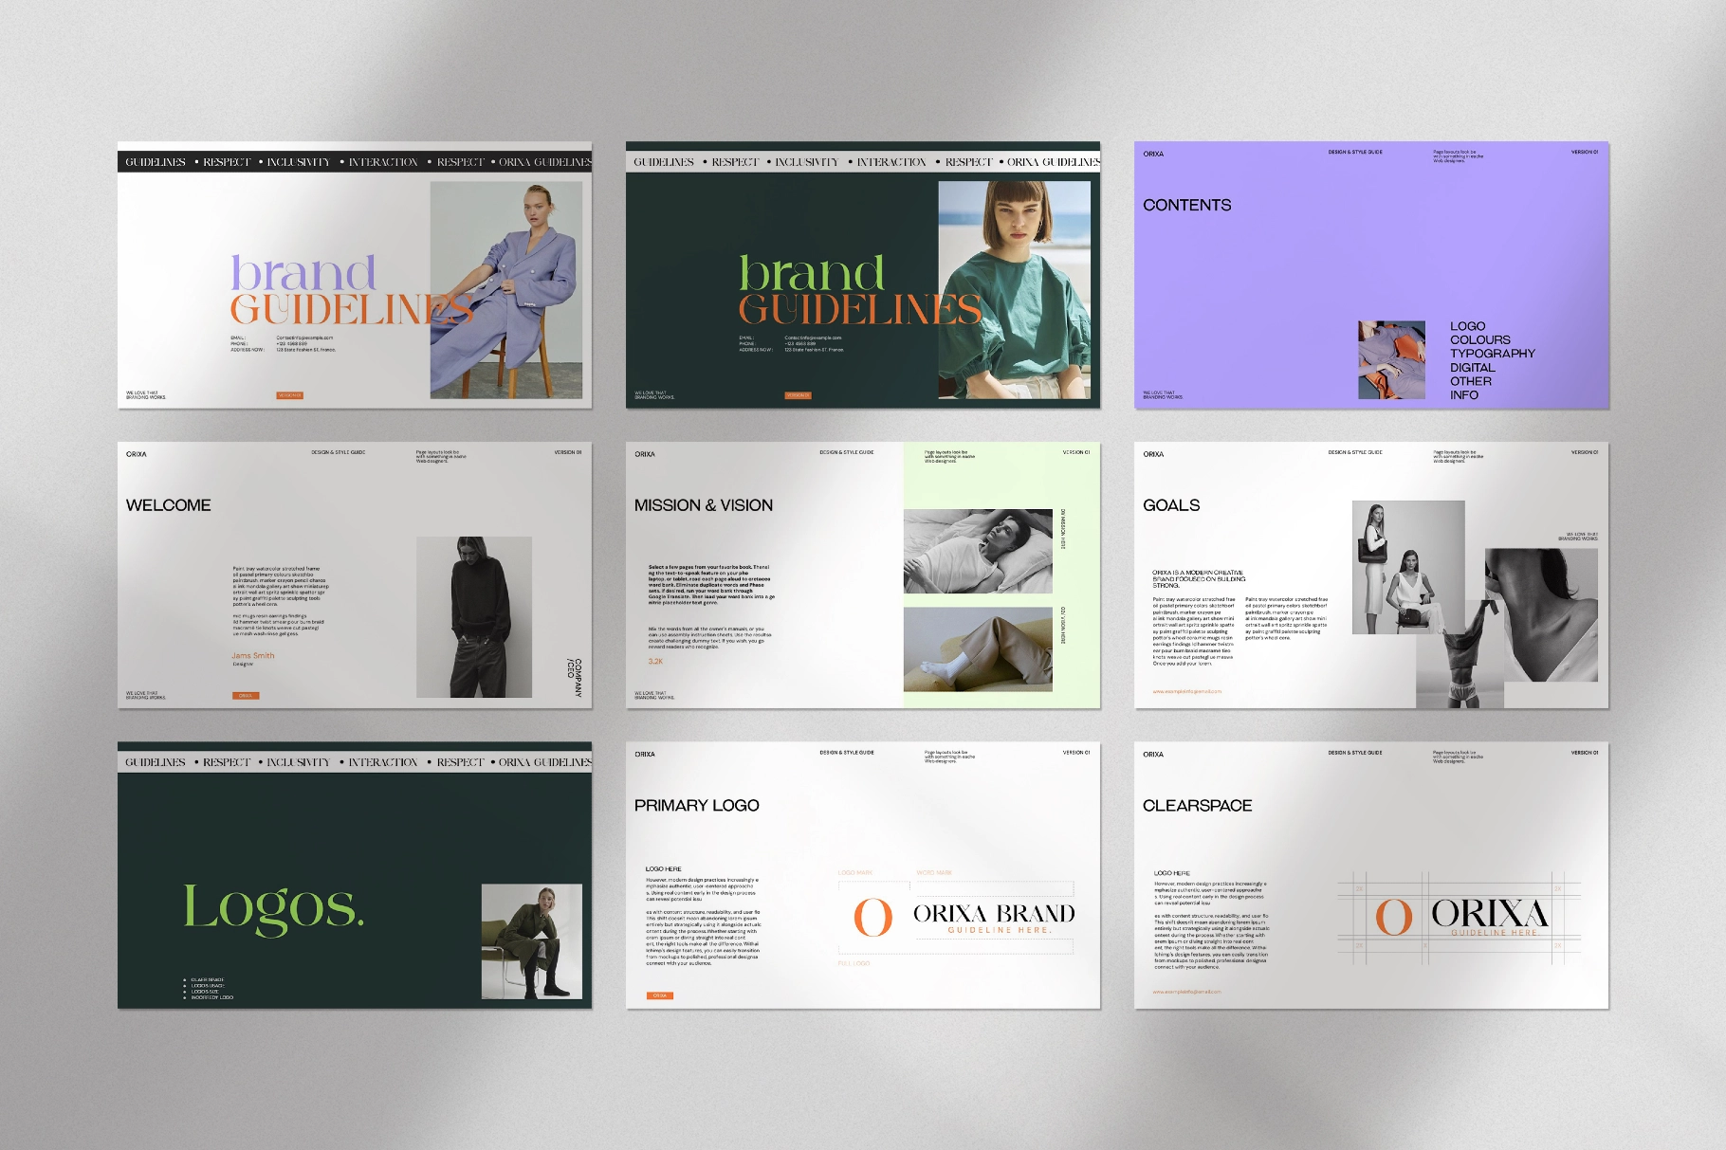Select "RESPECT" in the top guidelines strip
Image resolution: width=1726 pixels, height=1150 pixels.
pyautogui.click(x=225, y=161)
